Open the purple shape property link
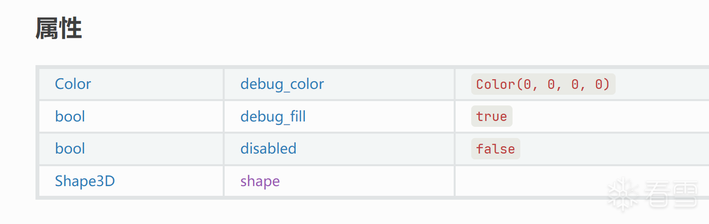The image size is (709, 224). coord(260,181)
